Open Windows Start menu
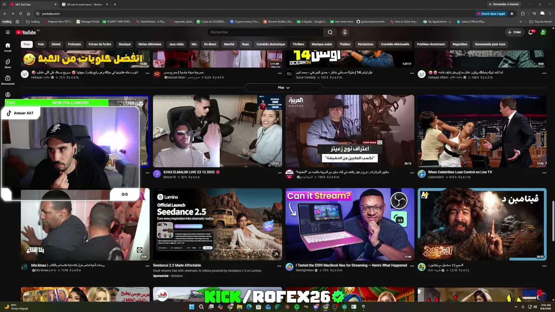 tap(192, 307)
